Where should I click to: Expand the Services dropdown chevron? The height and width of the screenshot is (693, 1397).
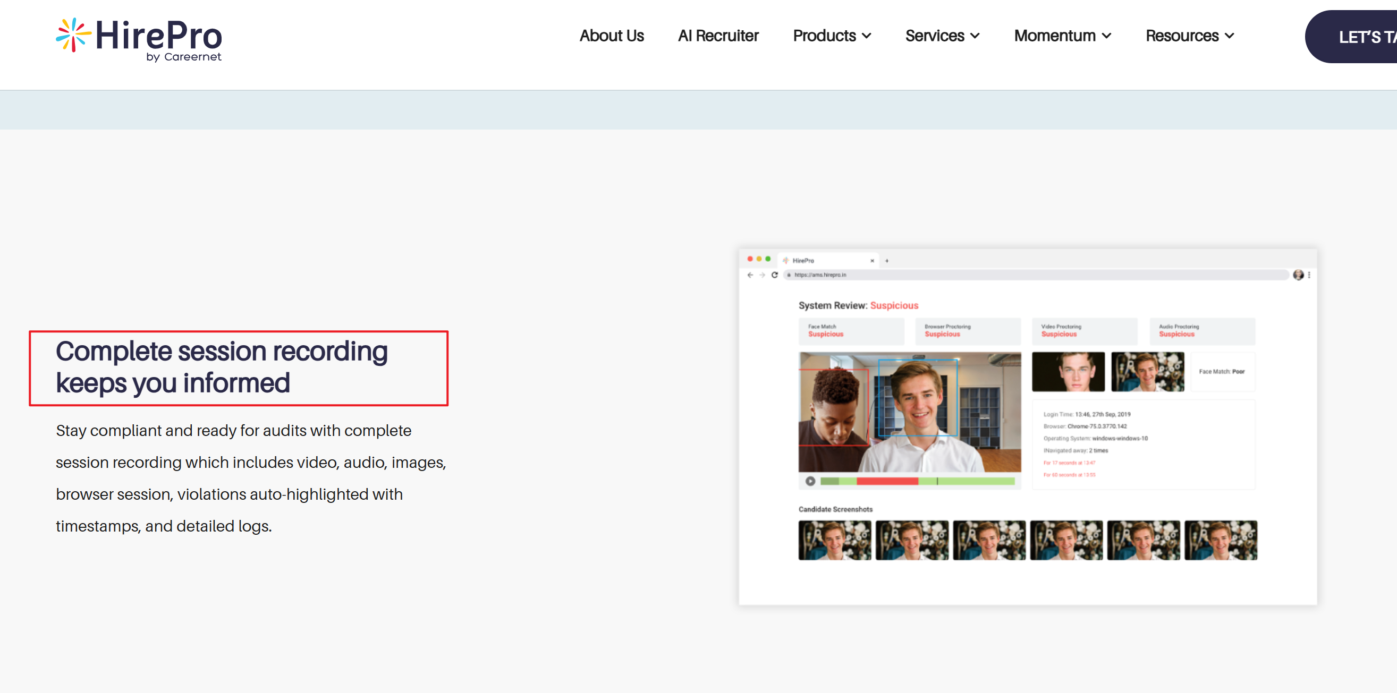975,36
